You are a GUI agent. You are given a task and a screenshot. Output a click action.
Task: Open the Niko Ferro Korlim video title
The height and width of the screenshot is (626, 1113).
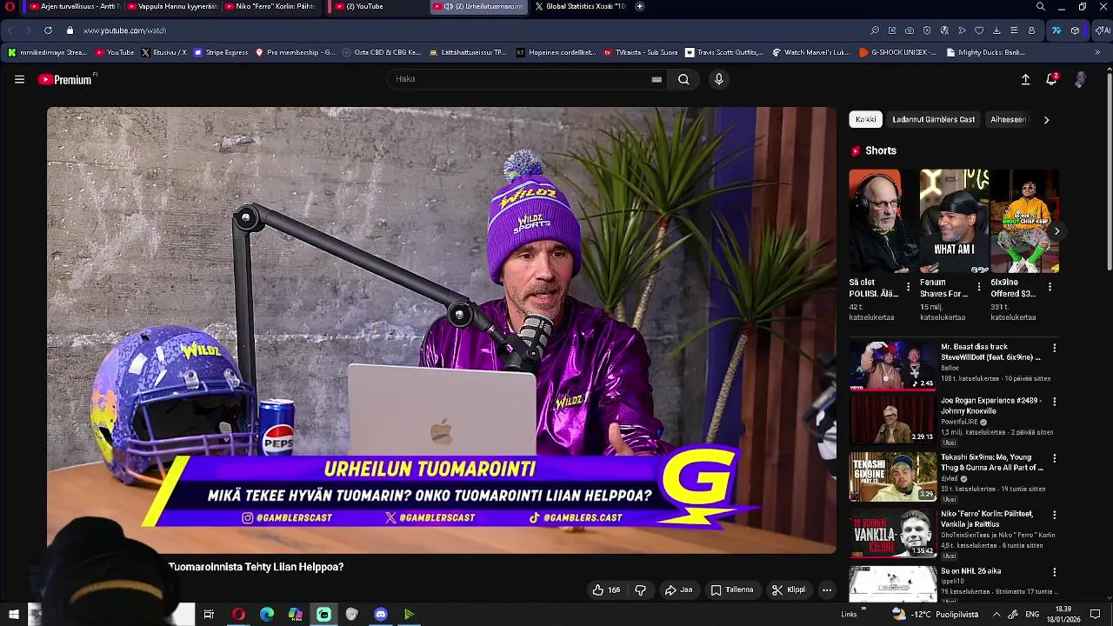(x=987, y=519)
